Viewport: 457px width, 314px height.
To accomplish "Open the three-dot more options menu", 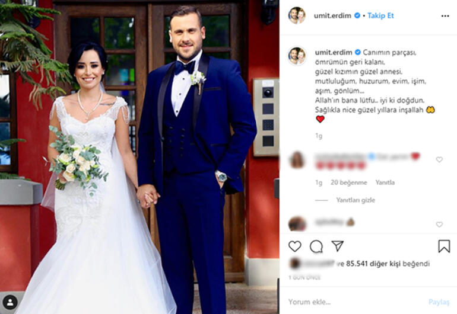I will [445, 16].
